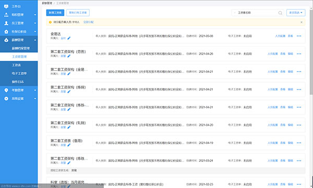Edit owner pencil icon for 炼铁 row dated 2021-03-24
Screen dimensions: 313x188
click(69, 162)
